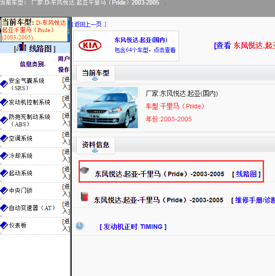Screen dimensions: 275x276
Task: Click the 线路图 sidebar header
Action: tap(35, 48)
